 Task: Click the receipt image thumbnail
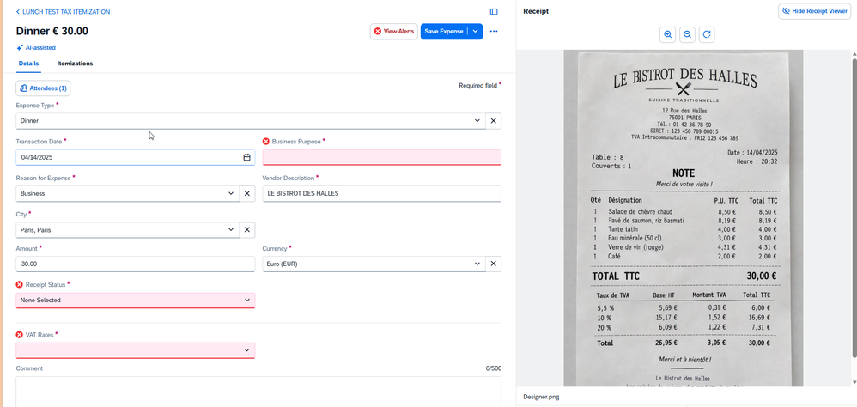click(x=684, y=218)
